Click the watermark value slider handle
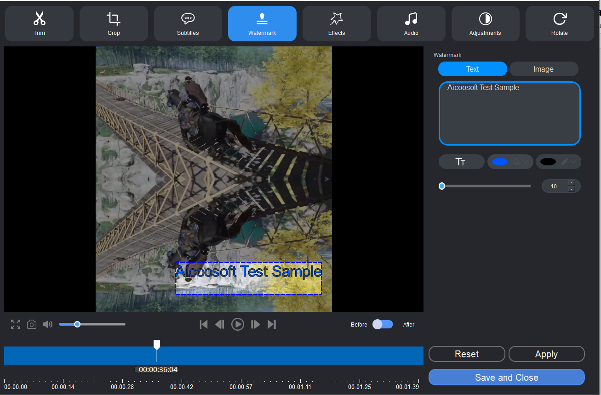The image size is (601, 395). coord(442,186)
